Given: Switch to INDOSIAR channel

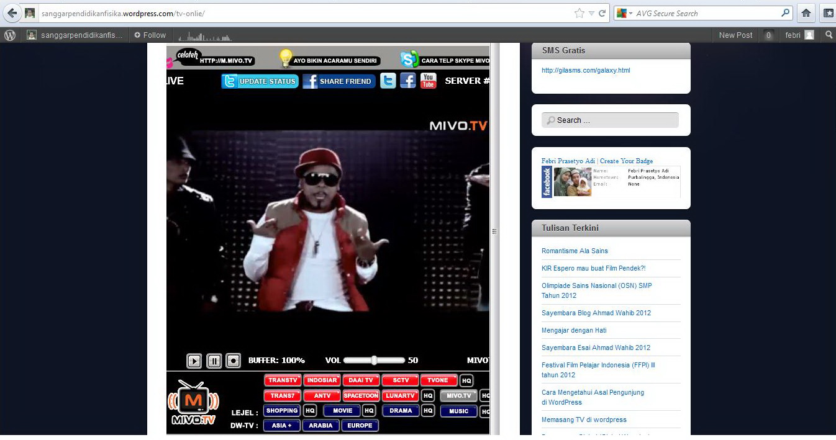Looking at the screenshot, I should pyautogui.click(x=322, y=380).
